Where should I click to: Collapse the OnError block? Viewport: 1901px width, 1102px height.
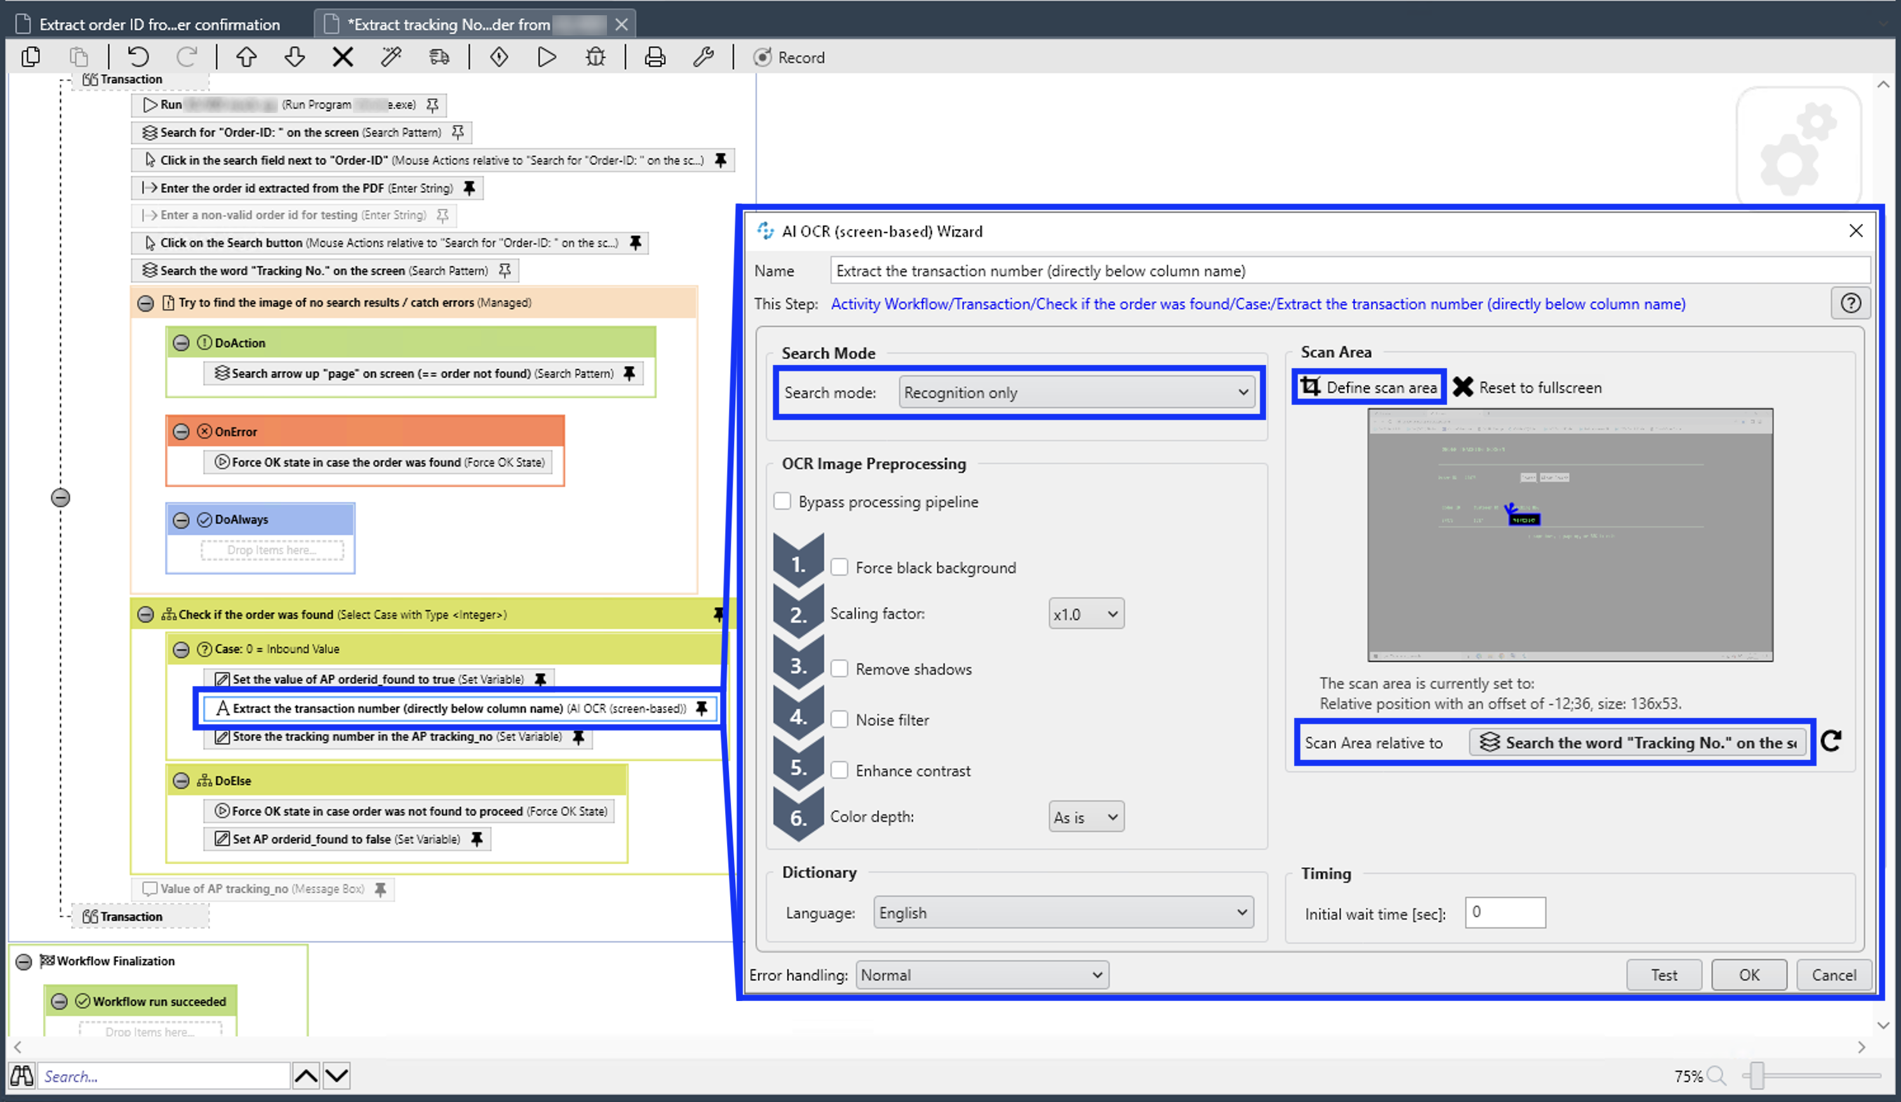181,432
